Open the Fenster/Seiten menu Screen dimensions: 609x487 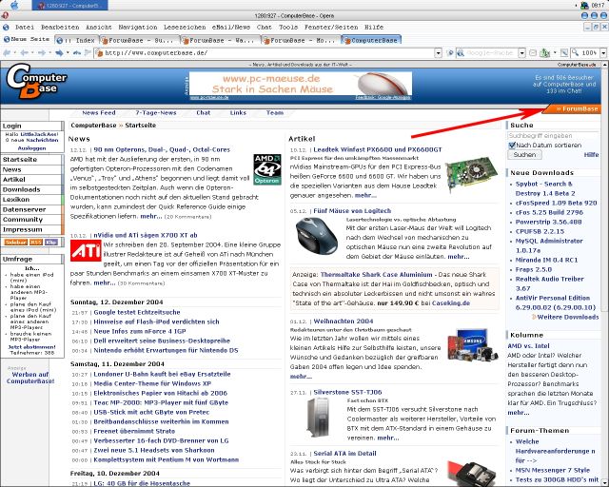[x=331, y=28]
